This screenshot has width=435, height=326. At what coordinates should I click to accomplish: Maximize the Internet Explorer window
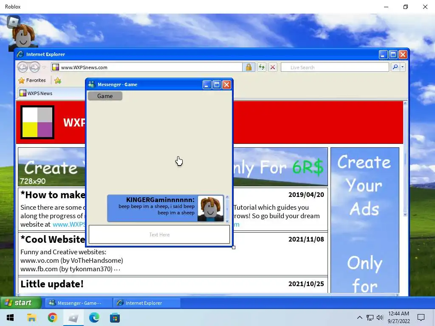(393, 54)
